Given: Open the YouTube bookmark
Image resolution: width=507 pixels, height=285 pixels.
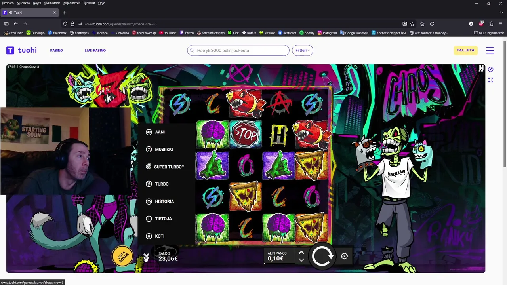Looking at the screenshot, I should point(168,33).
